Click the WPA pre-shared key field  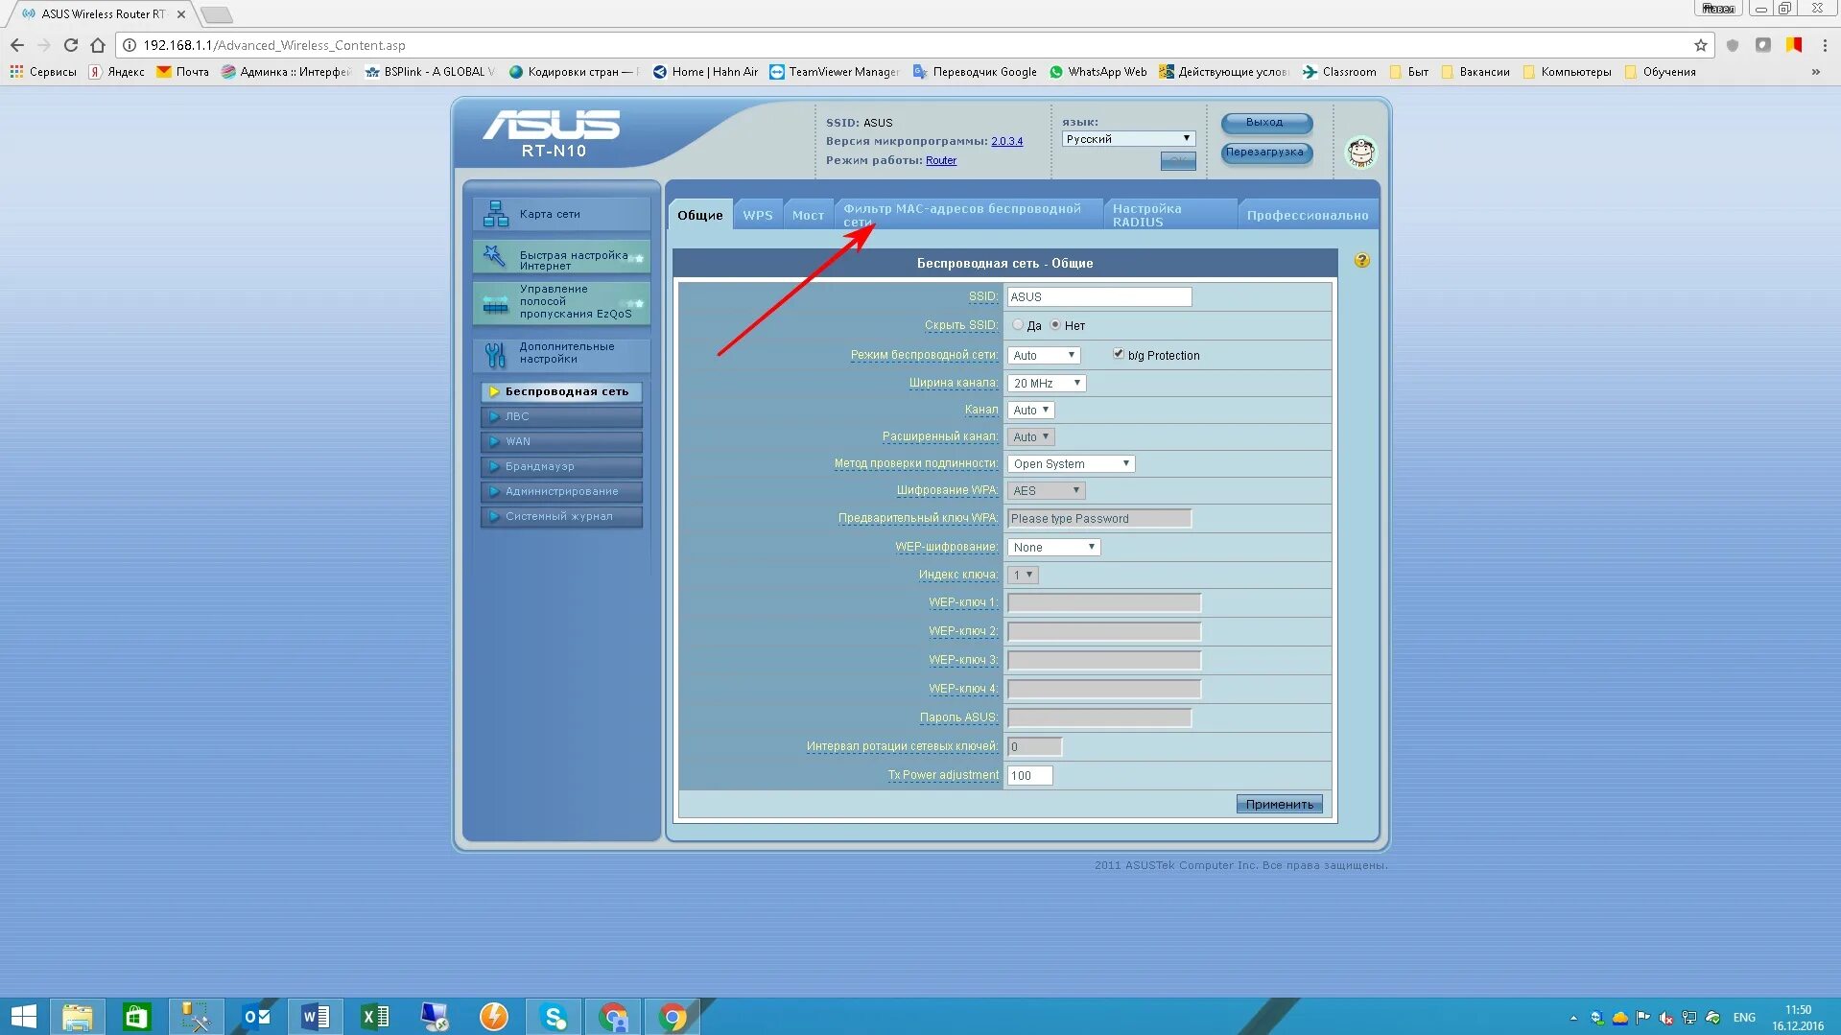click(1099, 519)
